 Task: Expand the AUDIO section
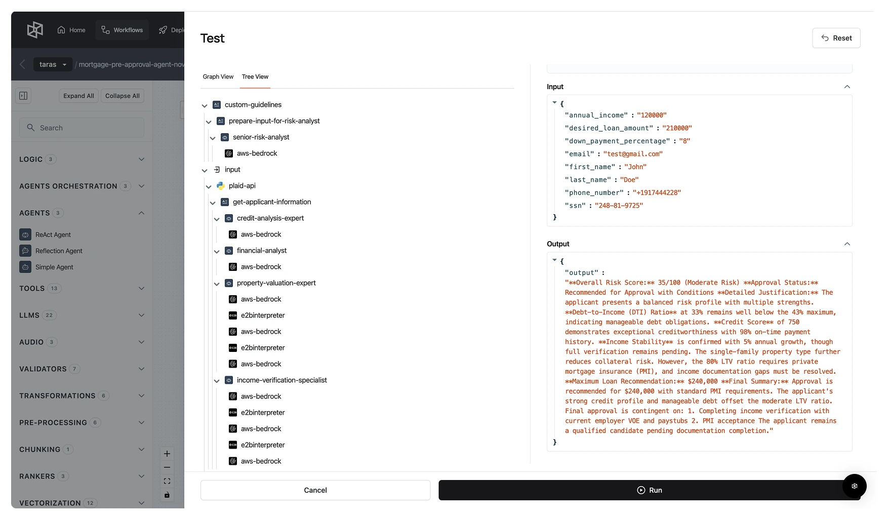82,342
